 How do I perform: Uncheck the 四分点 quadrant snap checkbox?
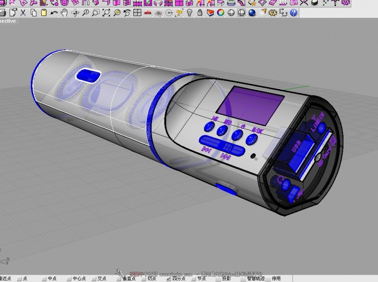coord(169,279)
